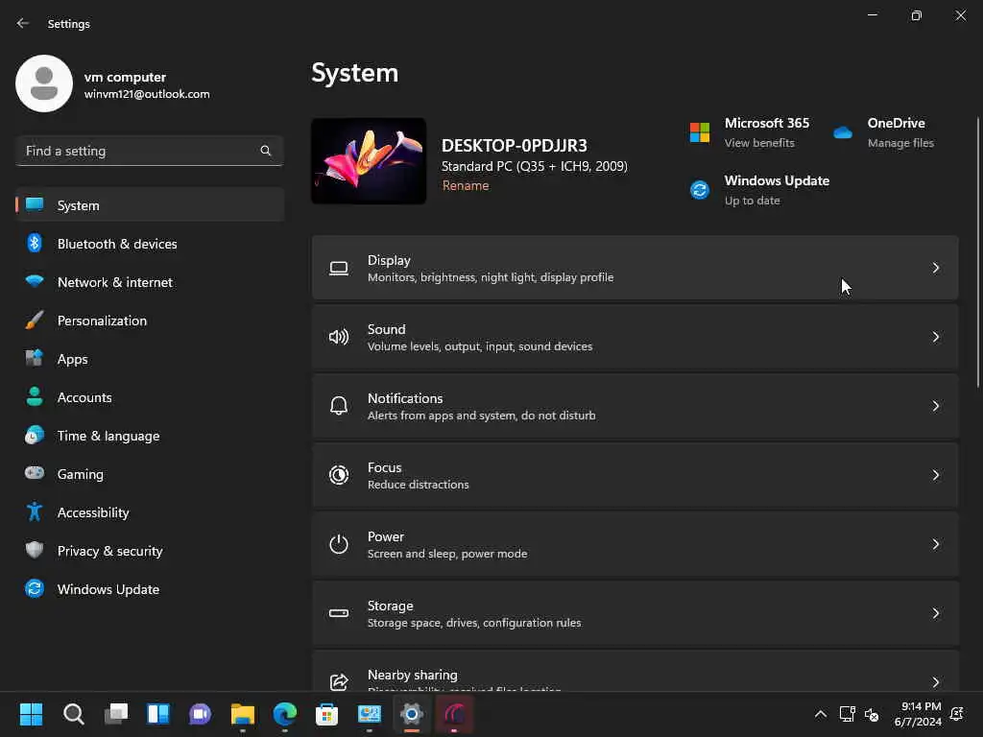
Task: Click the Power icon
Action: coord(339,544)
